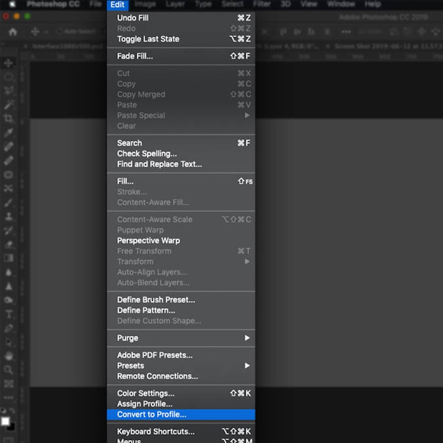Screen dimensions: 443x443
Task: Click the Move tool preset icon in options bar
Action: [x=35, y=31]
